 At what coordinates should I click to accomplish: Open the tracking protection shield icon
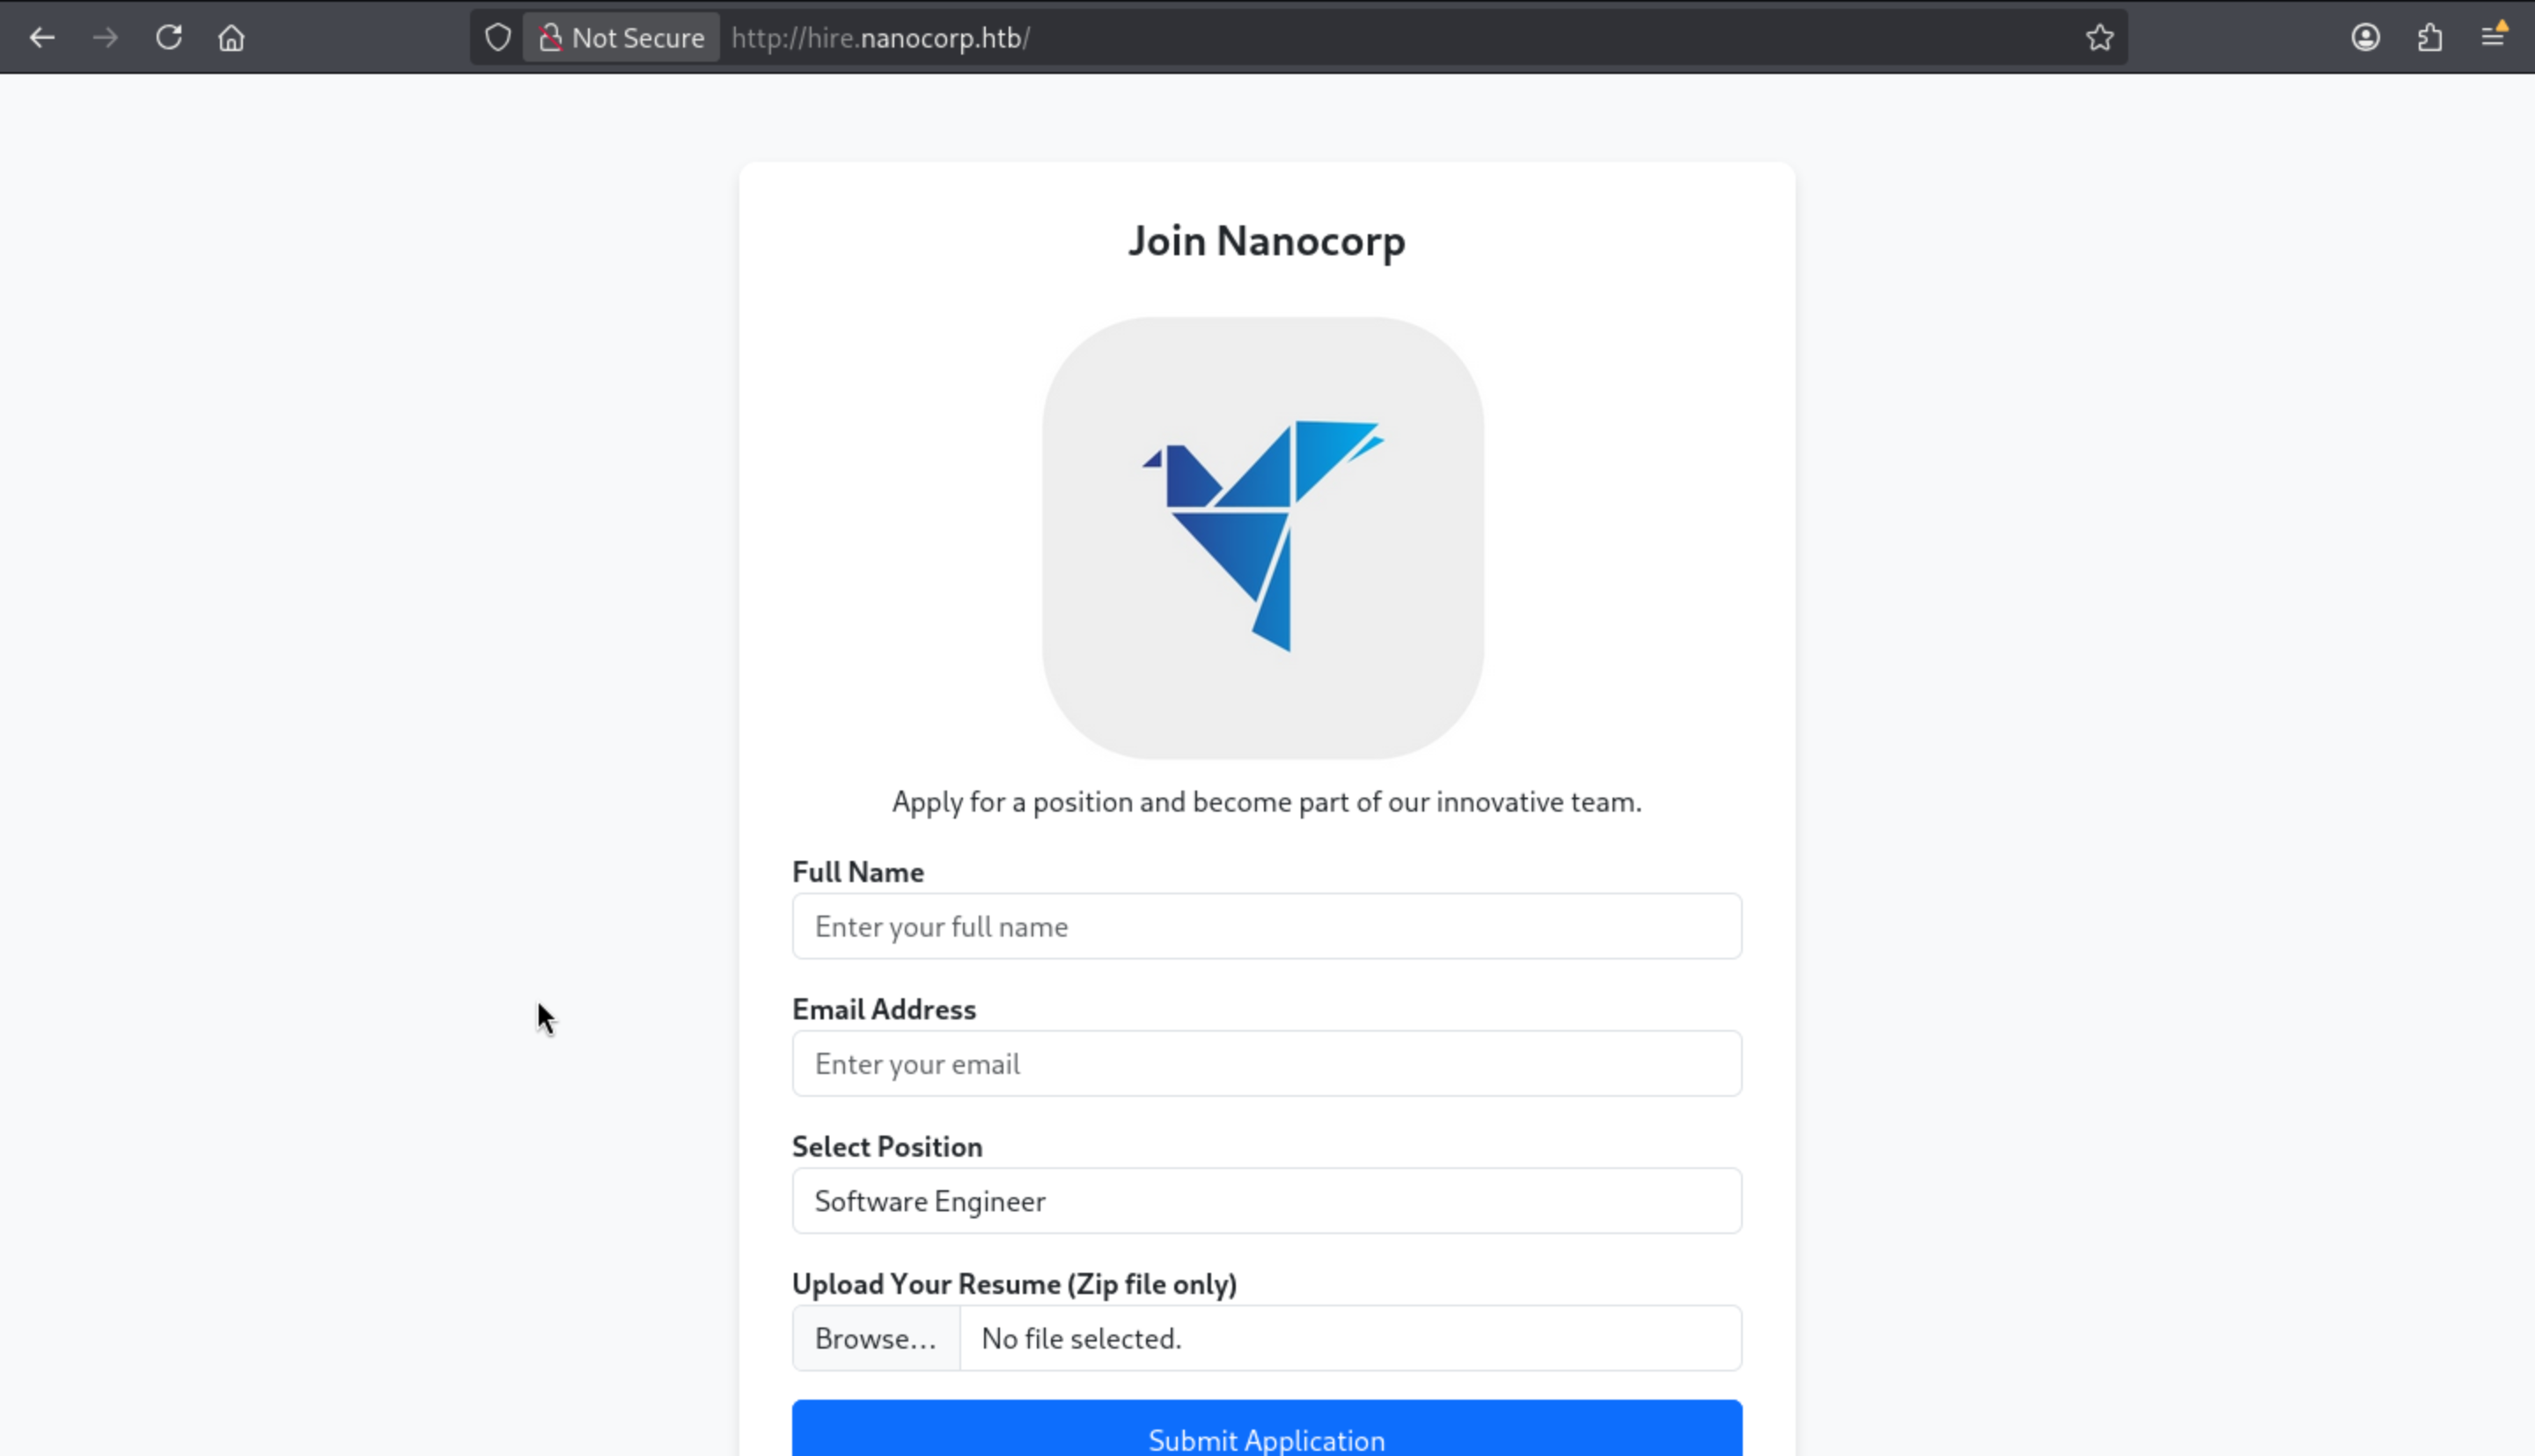coord(498,38)
